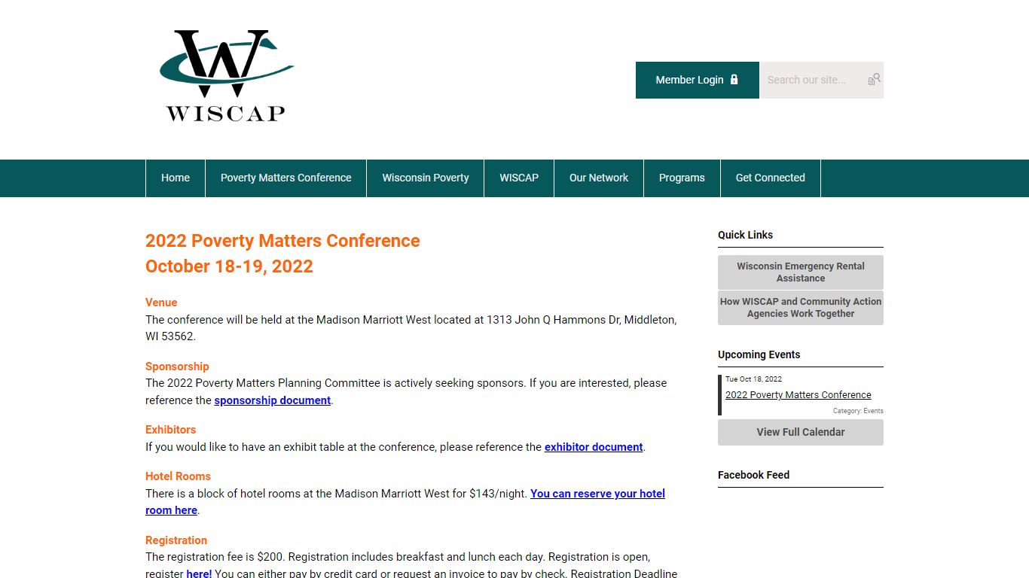This screenshot has height=578, width=1029.
Task: Open the Member Login button
Action: click(698, 80)
